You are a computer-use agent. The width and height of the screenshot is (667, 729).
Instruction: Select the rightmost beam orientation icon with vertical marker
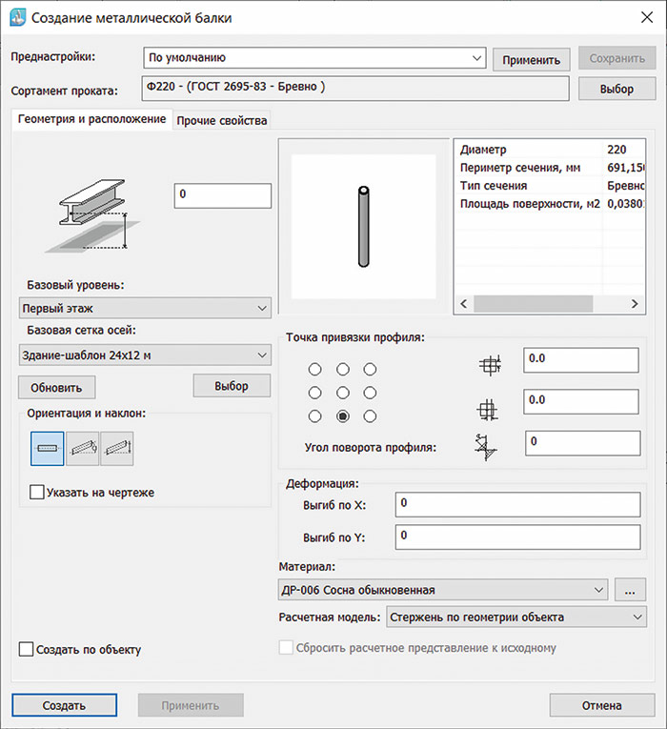click(117, 449)
